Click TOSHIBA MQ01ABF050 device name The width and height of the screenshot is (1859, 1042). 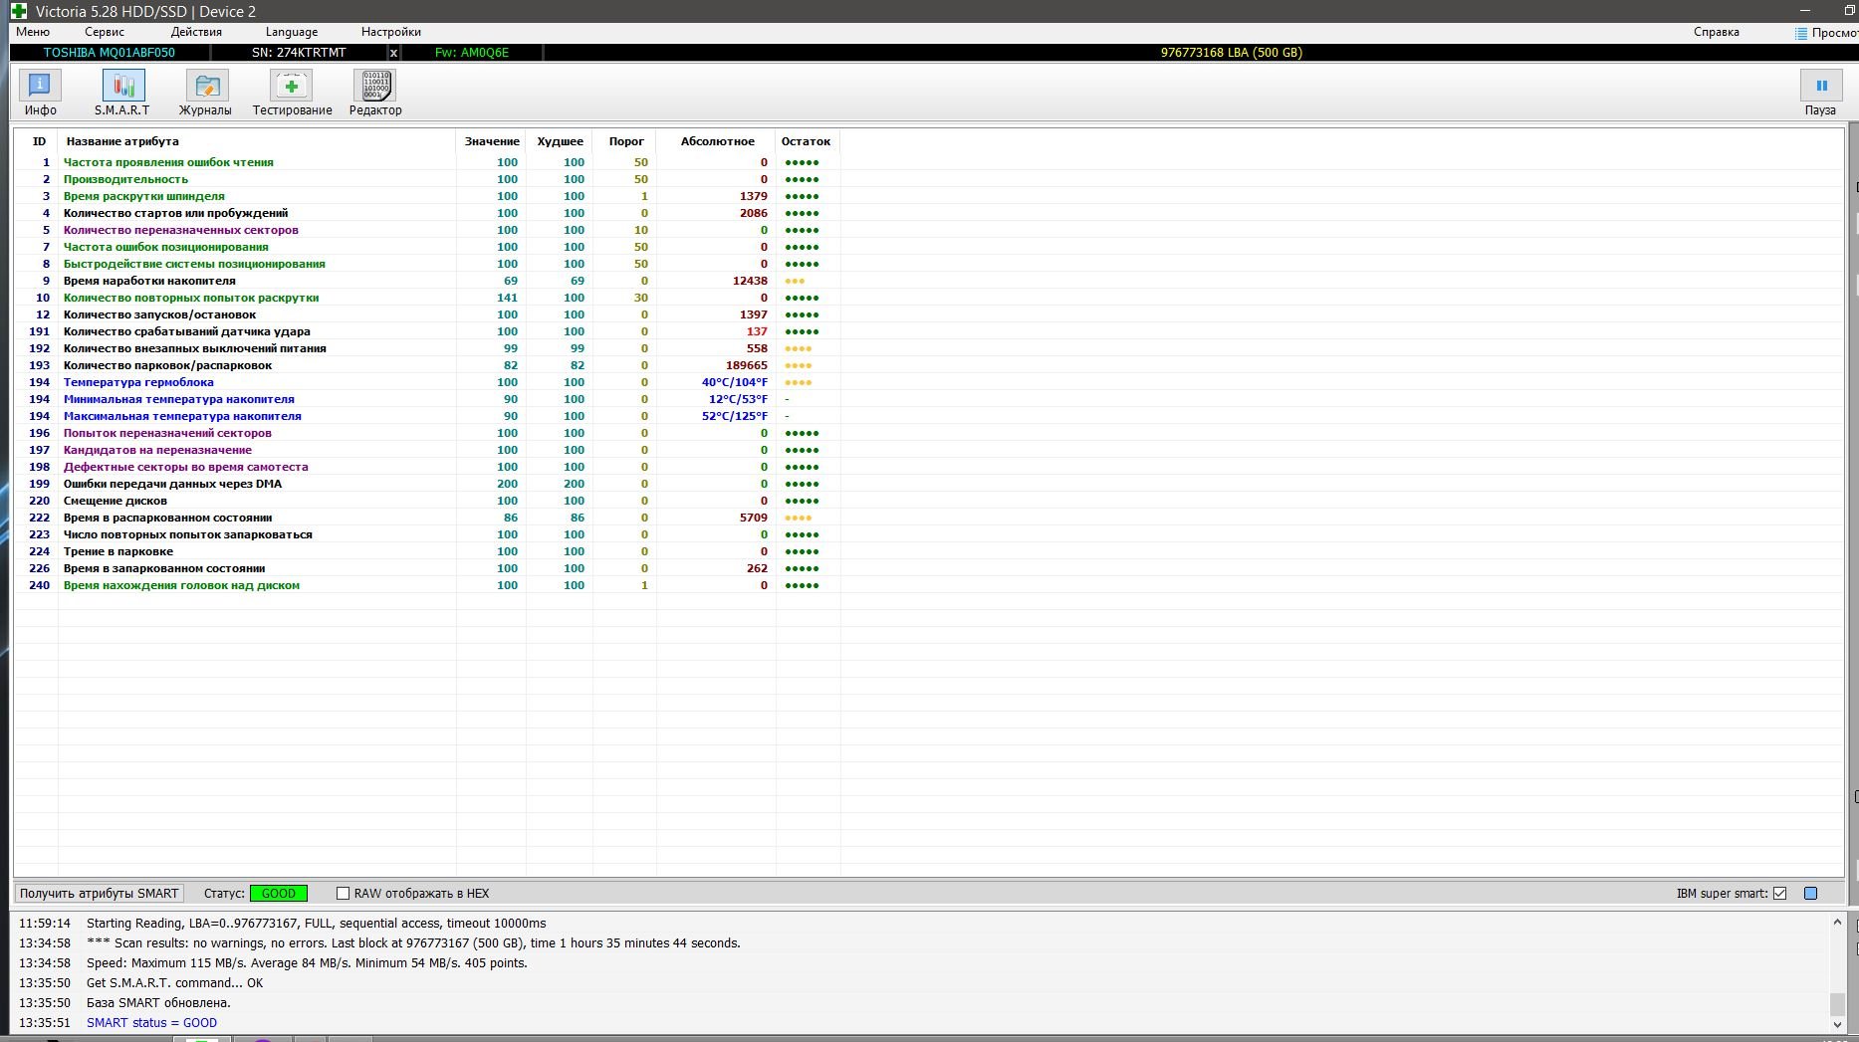tap(110, 53)
